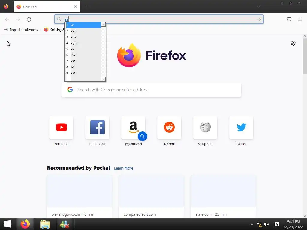Click input method tray indicator

pyautogui.click(x=277, y=224)
